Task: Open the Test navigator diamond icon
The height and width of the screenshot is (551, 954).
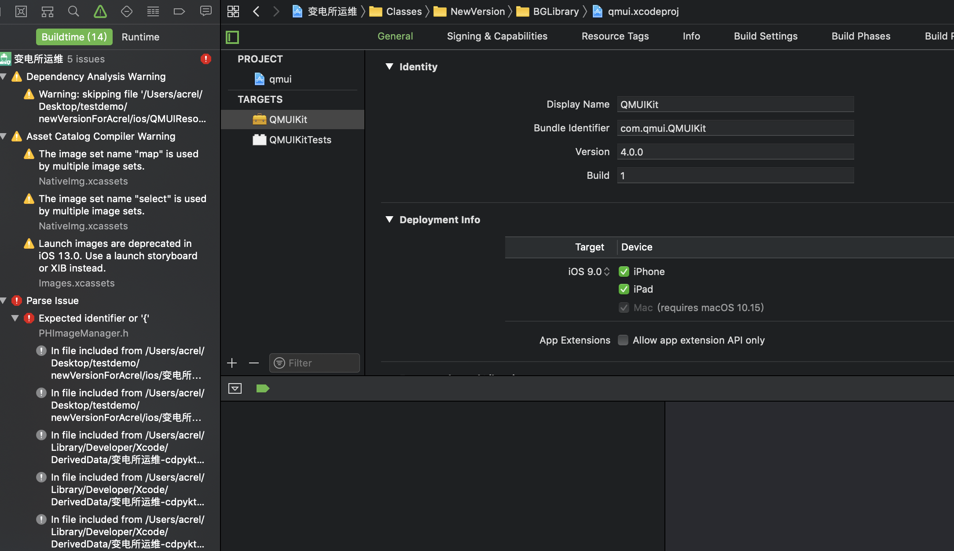Action: click(x=126, y=11)
